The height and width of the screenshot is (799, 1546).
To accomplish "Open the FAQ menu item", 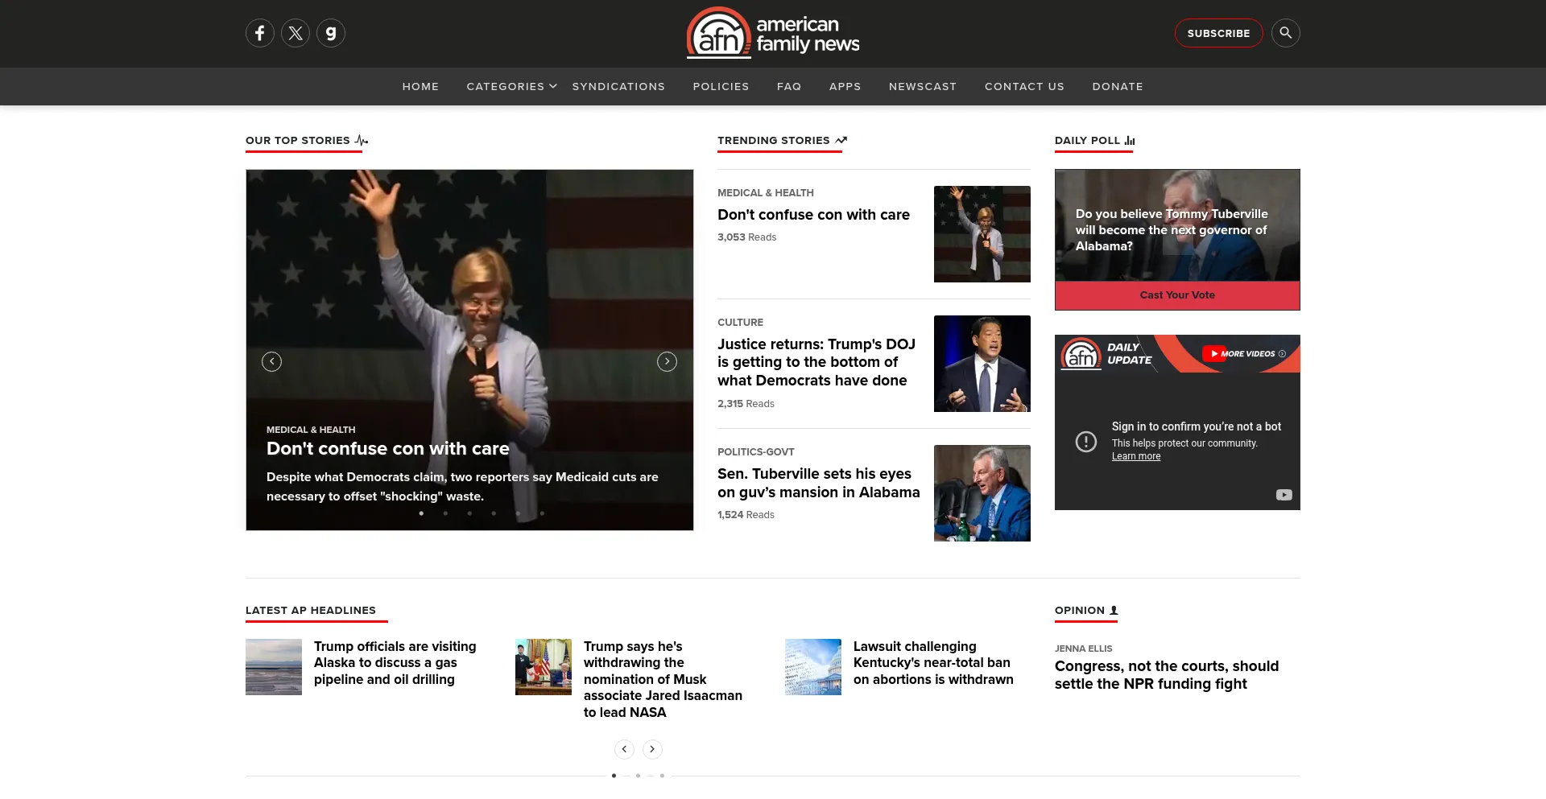I will [789, 86].
